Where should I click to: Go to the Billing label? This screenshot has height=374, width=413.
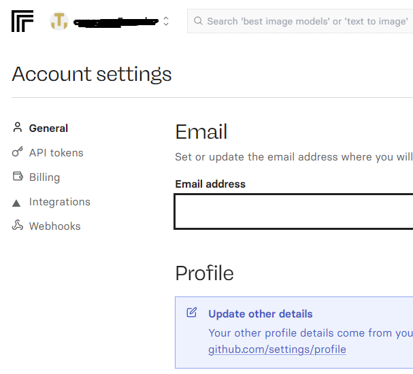pyautogui.click(x=44, y=177)
